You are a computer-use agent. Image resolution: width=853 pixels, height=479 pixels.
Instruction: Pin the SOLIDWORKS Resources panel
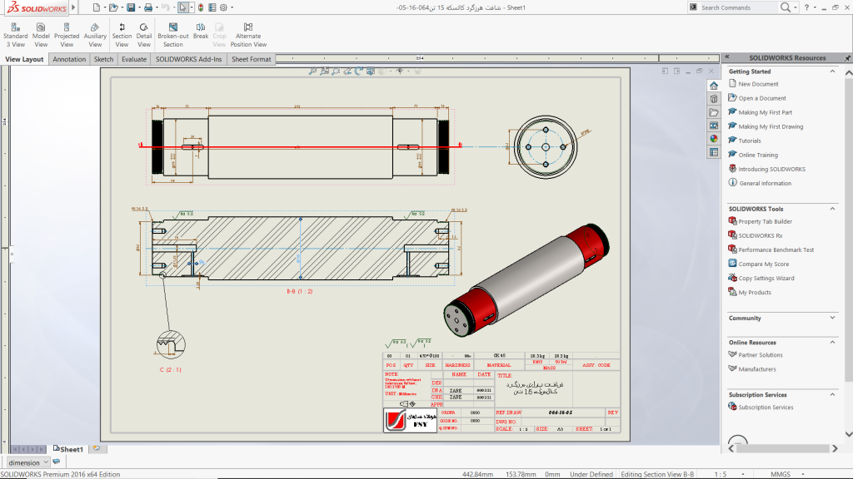pos(846,58)
